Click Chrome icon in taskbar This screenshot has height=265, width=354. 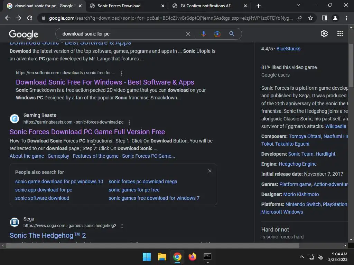point(177,257)
